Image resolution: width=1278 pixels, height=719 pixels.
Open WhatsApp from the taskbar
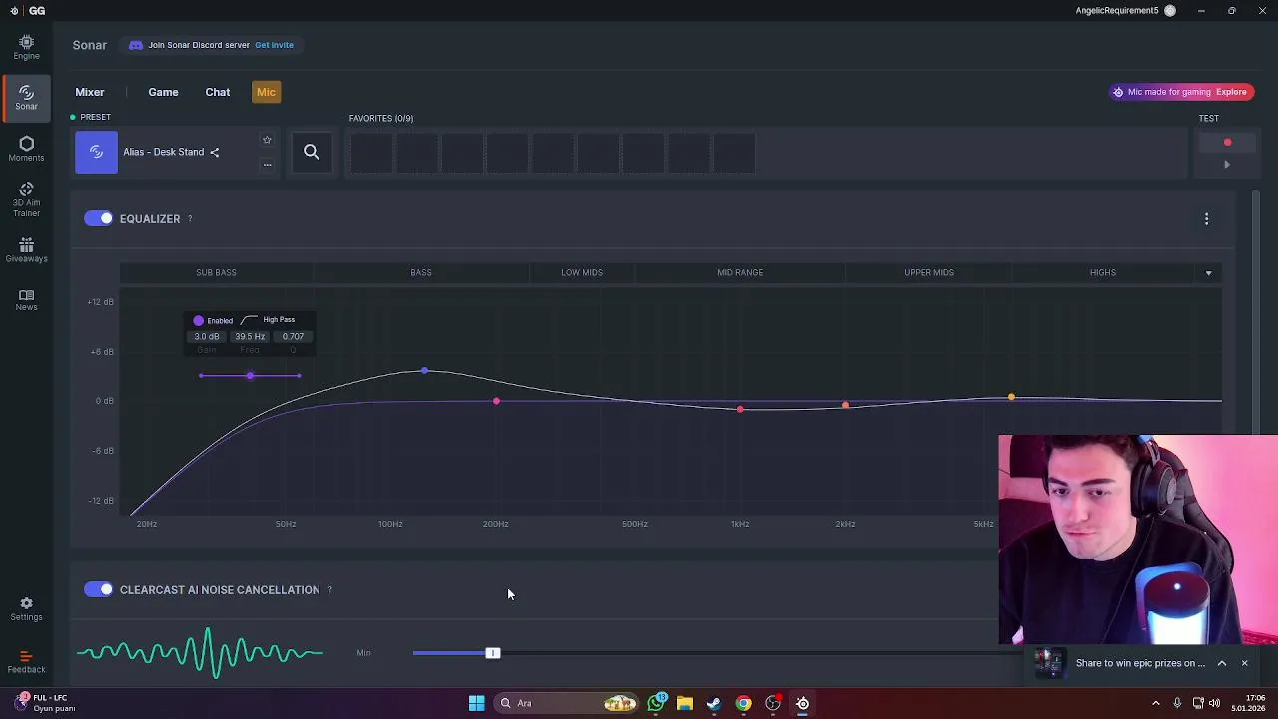(656, 703)
